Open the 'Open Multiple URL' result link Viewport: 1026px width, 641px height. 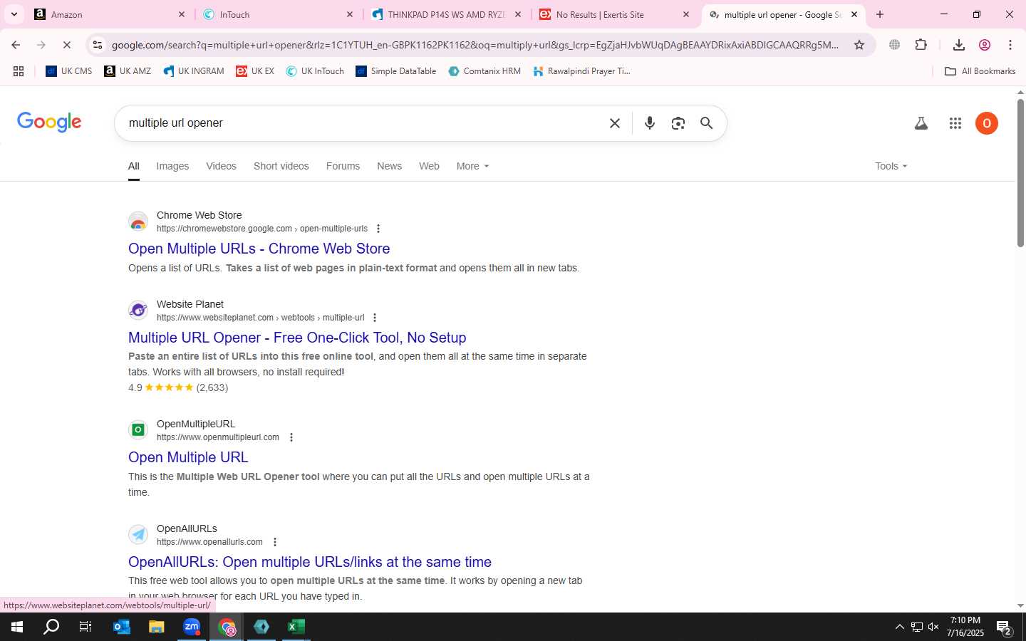pyautogui.click(x=188, y=457)
